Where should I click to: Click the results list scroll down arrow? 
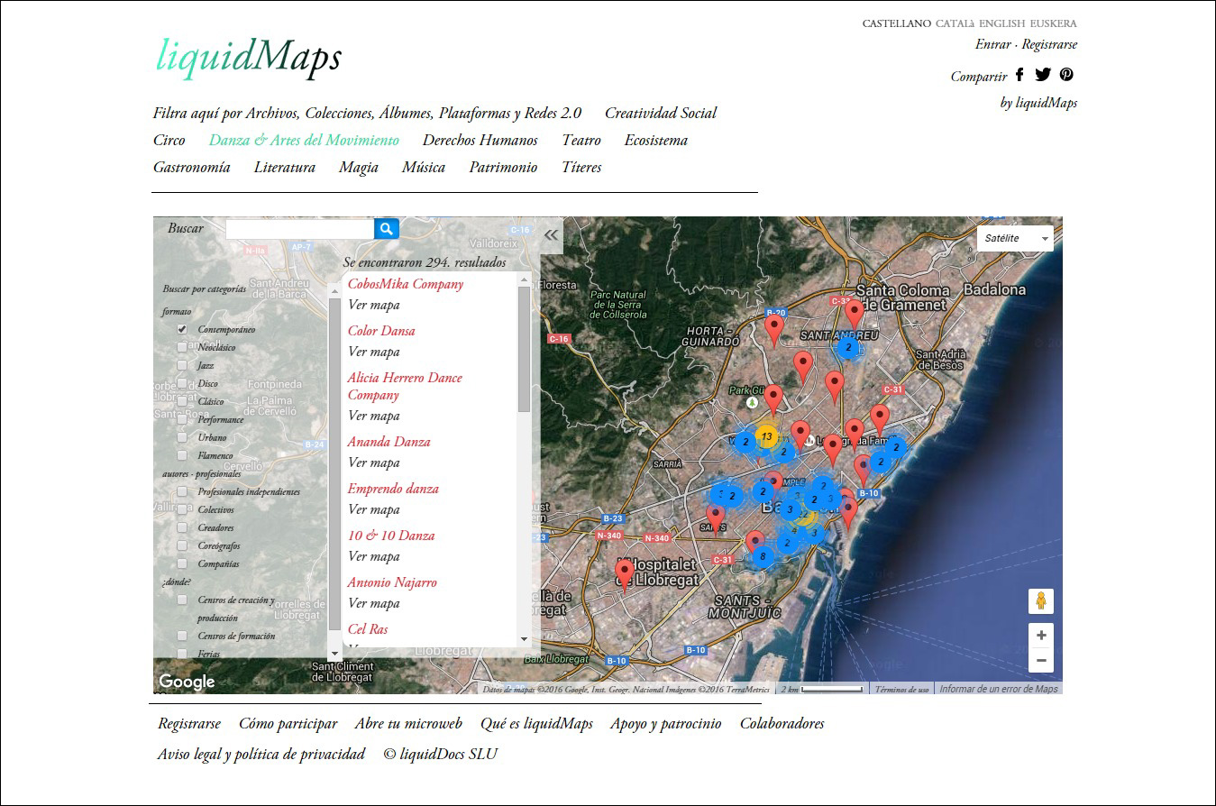click(525, 639)
